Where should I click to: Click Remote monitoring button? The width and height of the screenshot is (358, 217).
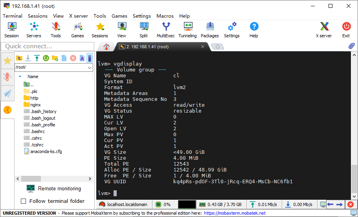[54, 188]
